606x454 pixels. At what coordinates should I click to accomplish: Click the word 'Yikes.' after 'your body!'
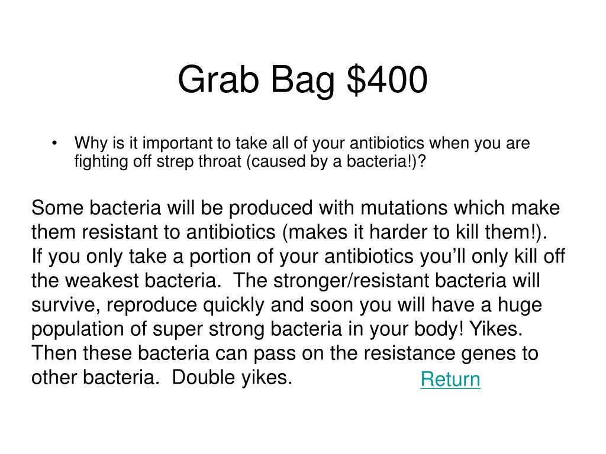coord(497,329)
